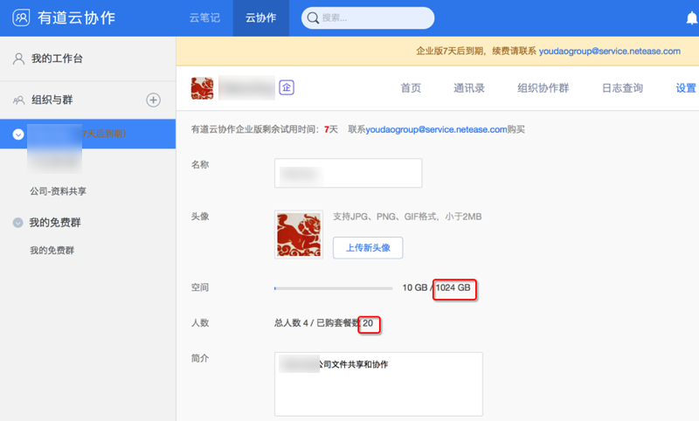The image size is (699, 421).
Task: Open 我的免费群 sub-item
Action: 52,251
